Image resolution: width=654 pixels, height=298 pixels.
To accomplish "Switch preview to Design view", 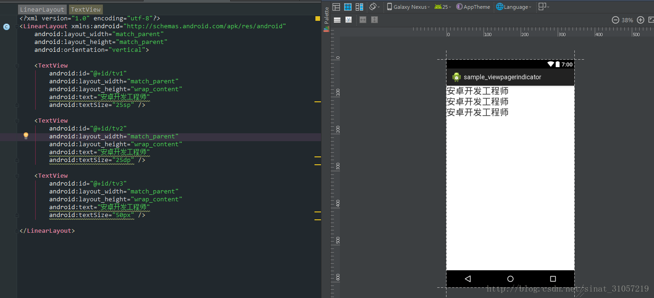I will coord(337,7).
